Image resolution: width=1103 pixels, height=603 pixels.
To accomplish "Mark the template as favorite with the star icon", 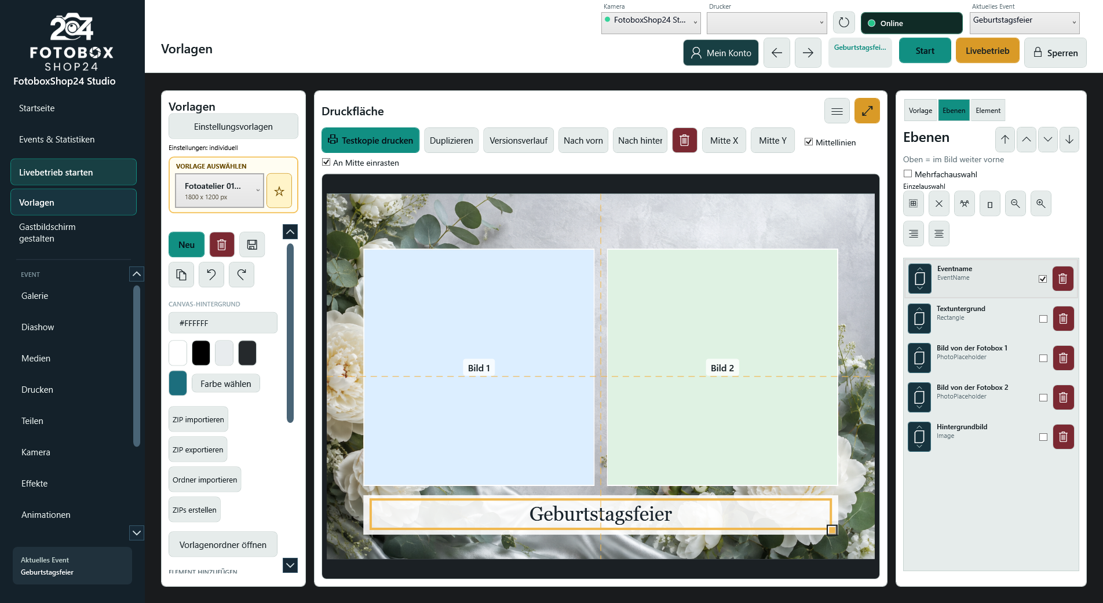I will (279, 191).
